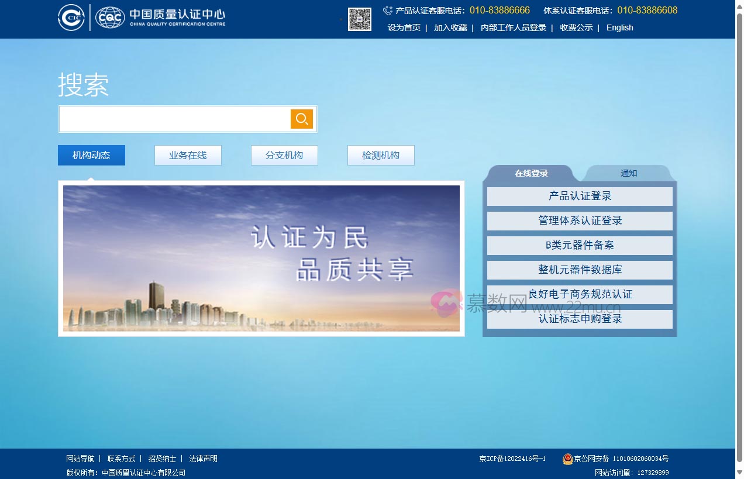Screen dimensions: 744x479
Task: Switch to the 通知 panel tab
Action: (x=628, y=173)
